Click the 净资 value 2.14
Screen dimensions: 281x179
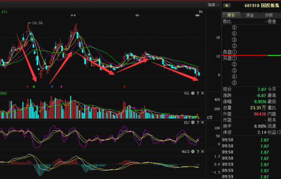pyautogui.click(x=262, y=132)
